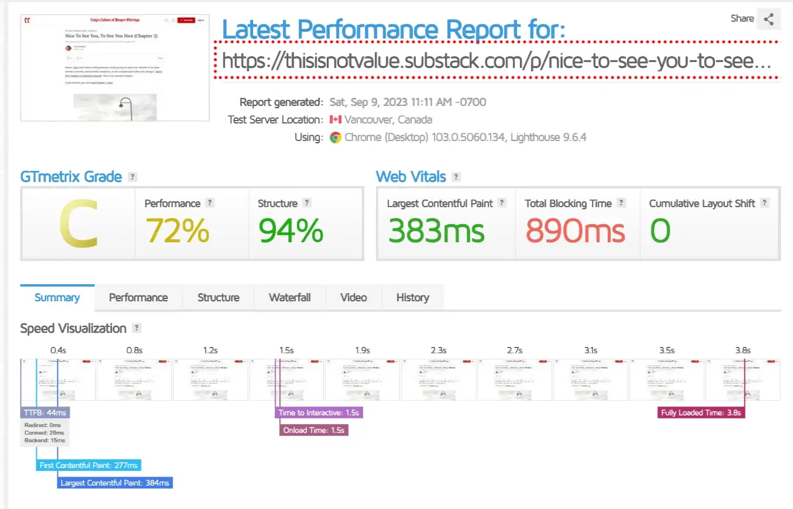Click the Share label near the share icon

[x=742, y=18]
